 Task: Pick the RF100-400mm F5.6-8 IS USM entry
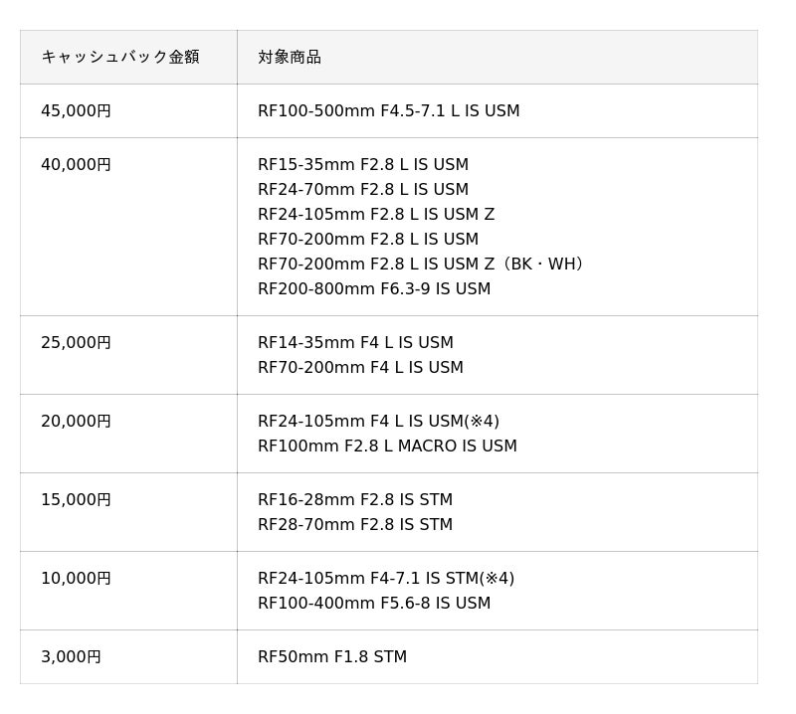[373, 604]
